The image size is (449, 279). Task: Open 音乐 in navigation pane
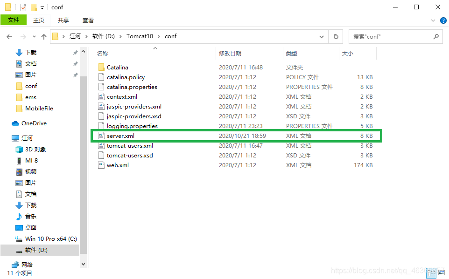(x=31, y=217)
